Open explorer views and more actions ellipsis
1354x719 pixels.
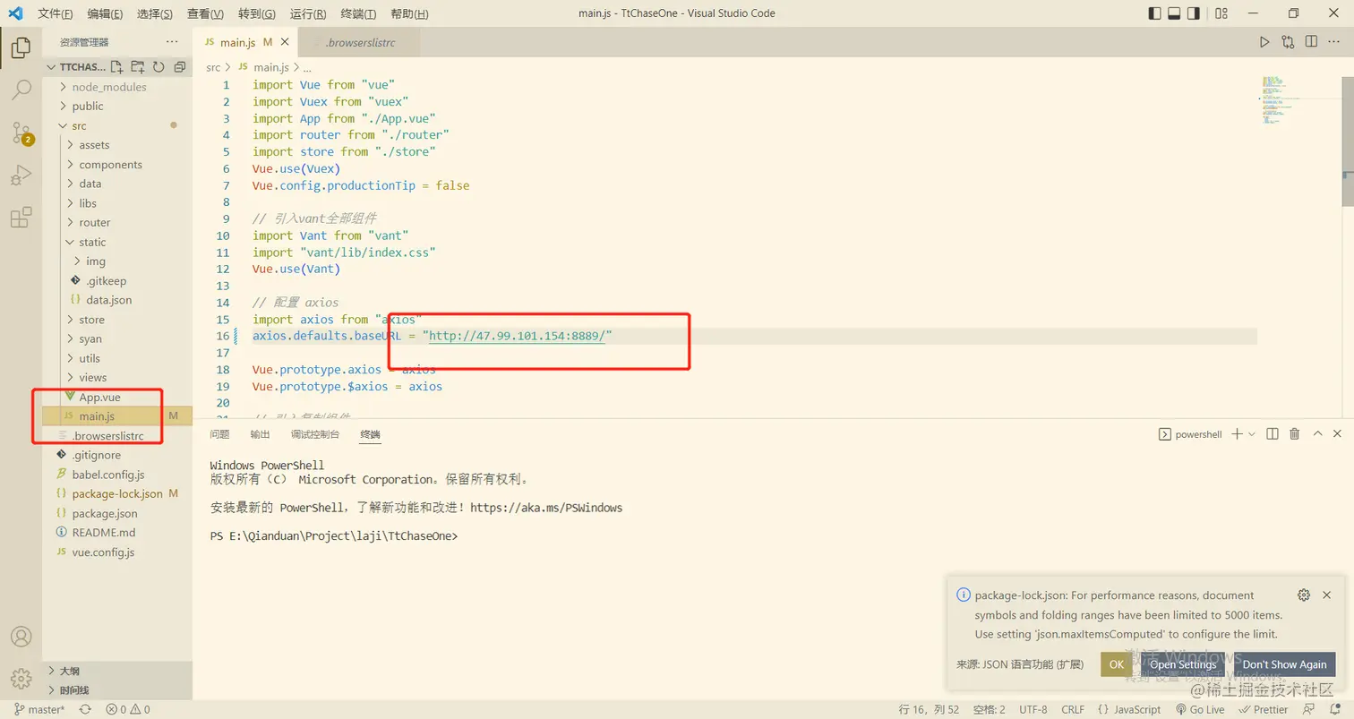coord(172,42)
